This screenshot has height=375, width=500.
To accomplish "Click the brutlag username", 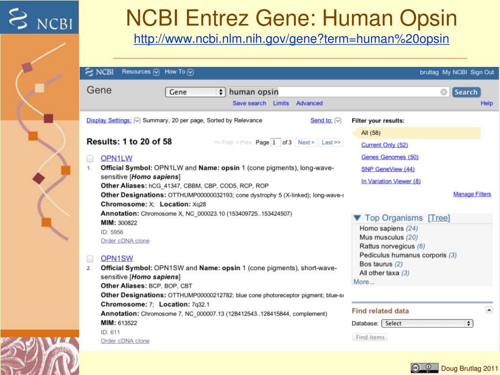I will pyautogui.click(x=429, y=72).
